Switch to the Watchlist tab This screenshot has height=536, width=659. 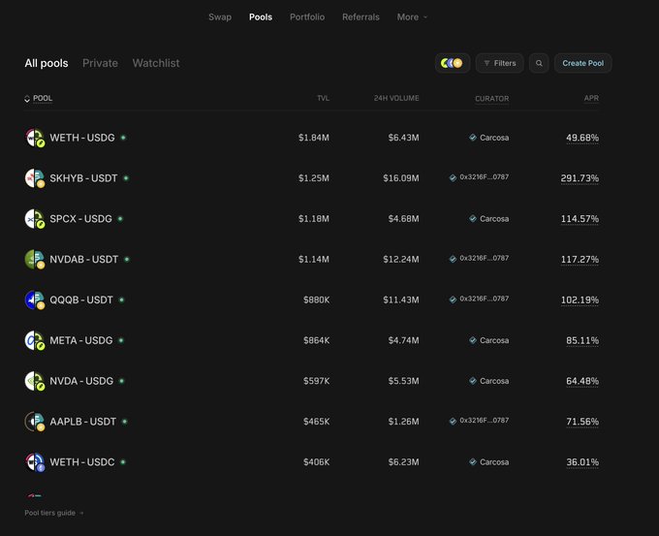pyautogui.click(x=156, y=63)
